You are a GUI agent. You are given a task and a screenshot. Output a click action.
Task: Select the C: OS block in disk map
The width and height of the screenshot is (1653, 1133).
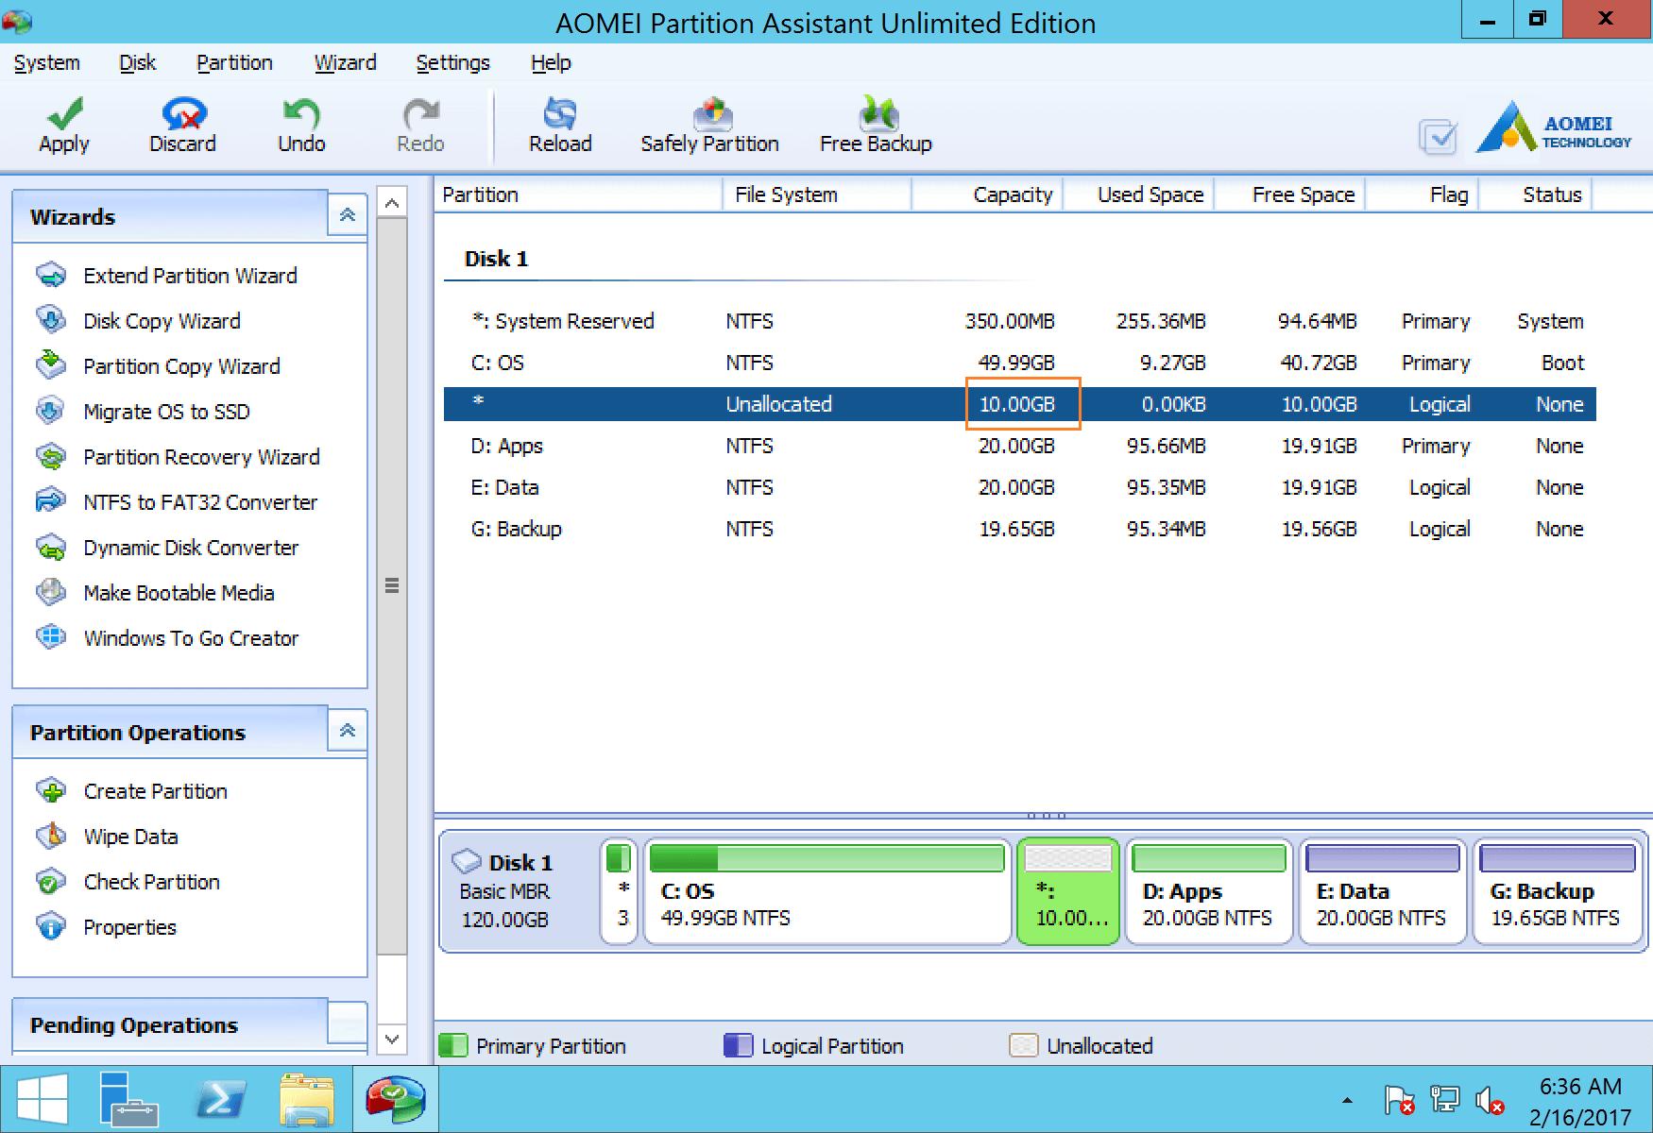point(826,892)
